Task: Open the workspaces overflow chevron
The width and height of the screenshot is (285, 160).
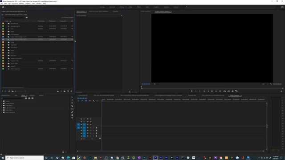Action: coord(186,7)
